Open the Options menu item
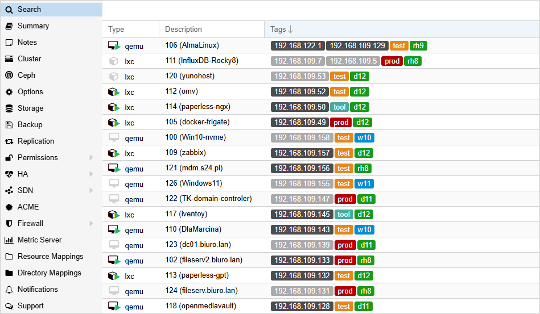The height and width of the screenshot is (314, 540). point(30,92)
